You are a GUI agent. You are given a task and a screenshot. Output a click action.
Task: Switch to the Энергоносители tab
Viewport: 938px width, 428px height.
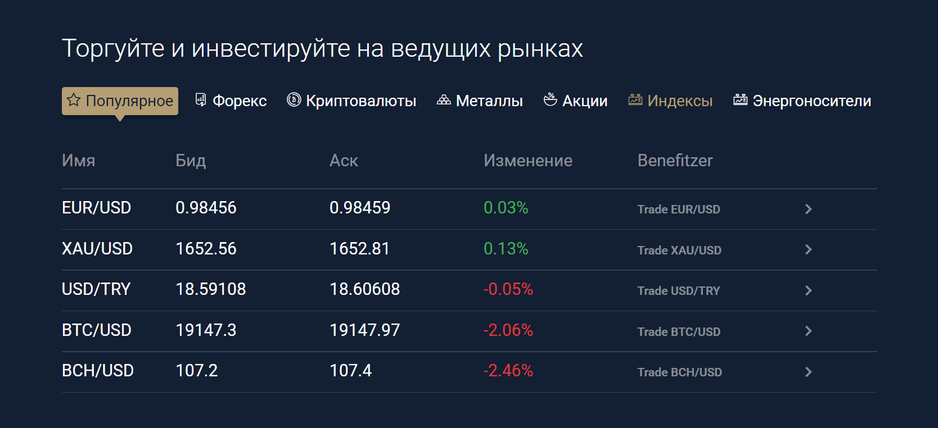(802, 101)
